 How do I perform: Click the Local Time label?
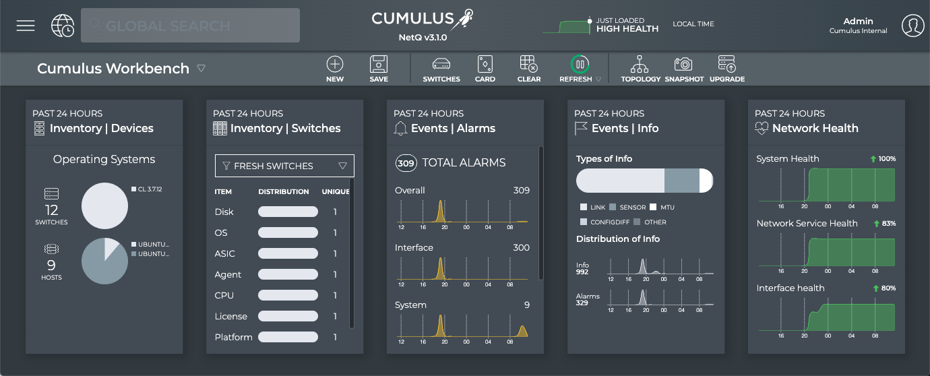click(693, 24)
